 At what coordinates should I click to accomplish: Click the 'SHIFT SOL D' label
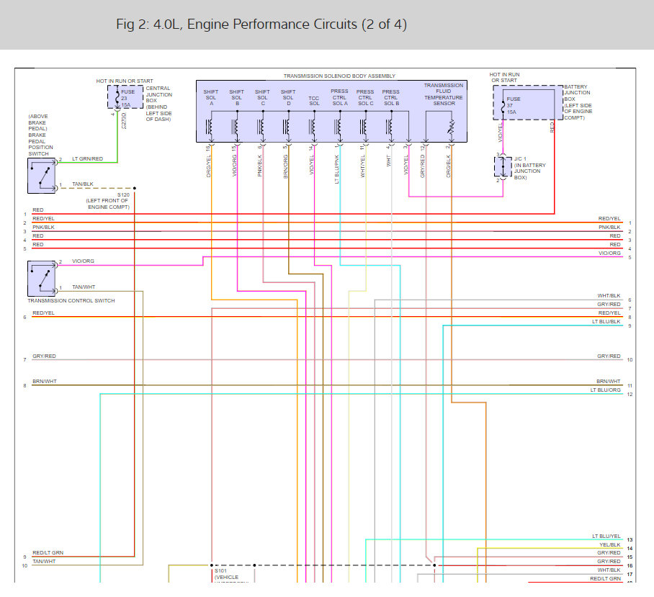(x=288, y=97)
